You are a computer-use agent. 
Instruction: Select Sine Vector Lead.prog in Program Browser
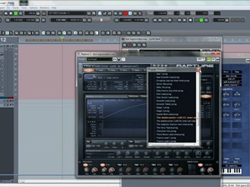[x=167, y=97]
